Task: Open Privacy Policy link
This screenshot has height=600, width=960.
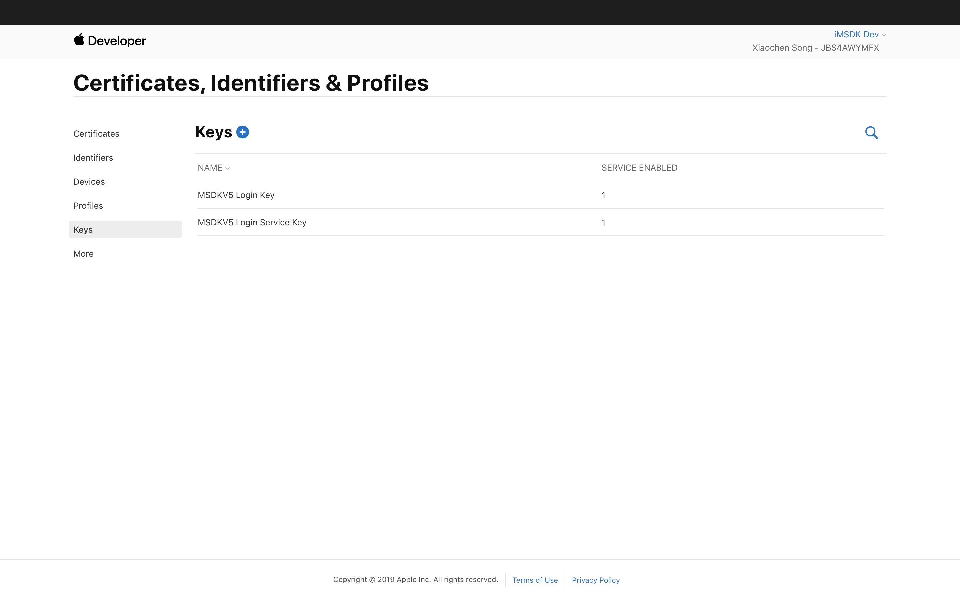Action: point(595,580)
